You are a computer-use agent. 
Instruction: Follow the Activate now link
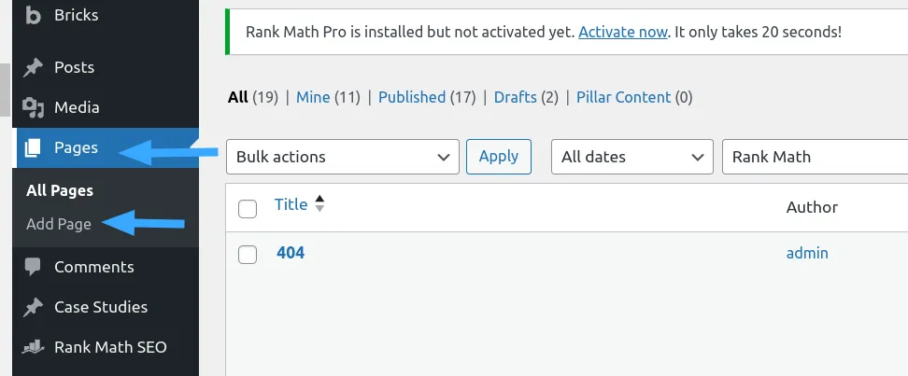(622, 32)
